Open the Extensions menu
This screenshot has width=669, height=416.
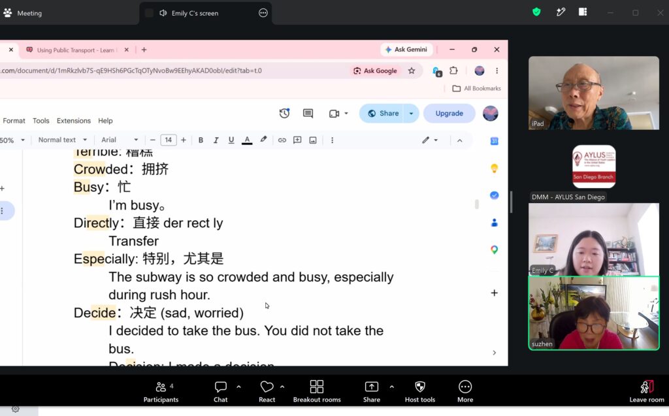click(x=74, y=121)
